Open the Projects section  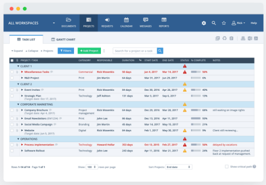(89, 22)
